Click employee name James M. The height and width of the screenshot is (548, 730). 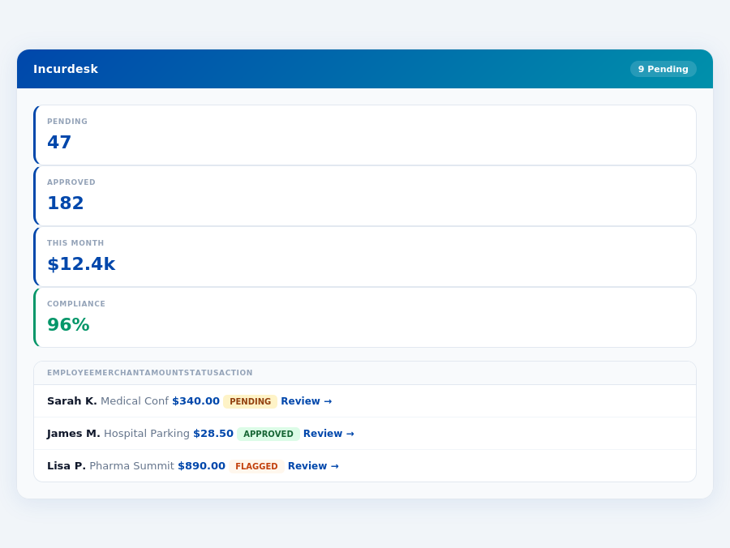click(x=74, y=433)
